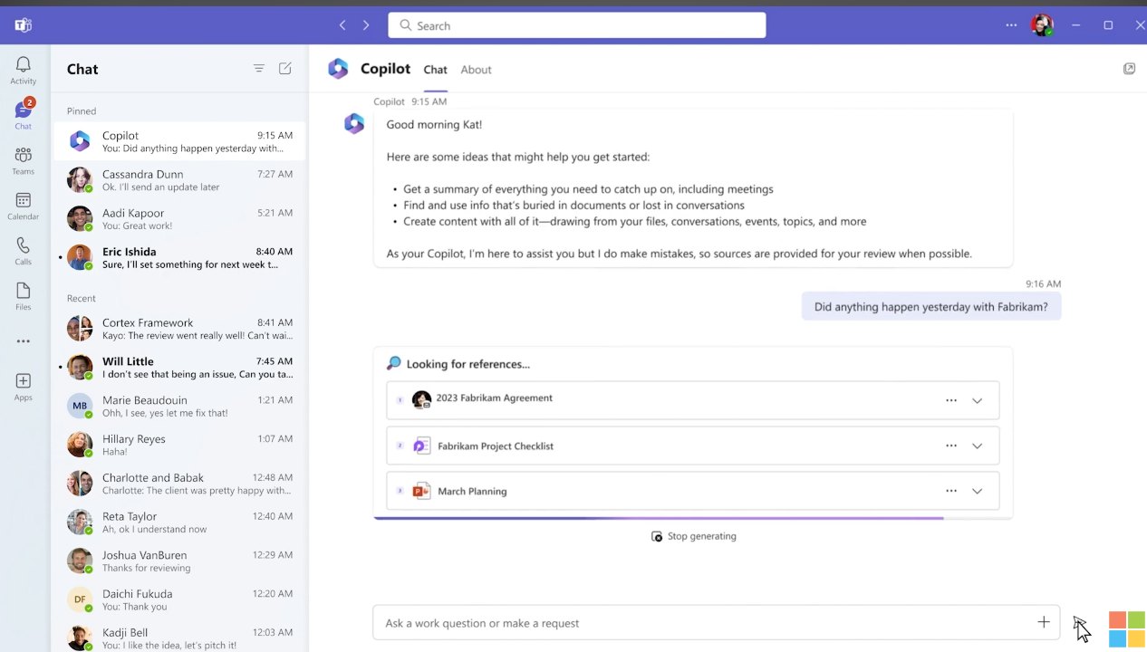Expand the Fabrikam Project Checklist card
This screenshot has width=1147, height=652.
coord(977,446)
